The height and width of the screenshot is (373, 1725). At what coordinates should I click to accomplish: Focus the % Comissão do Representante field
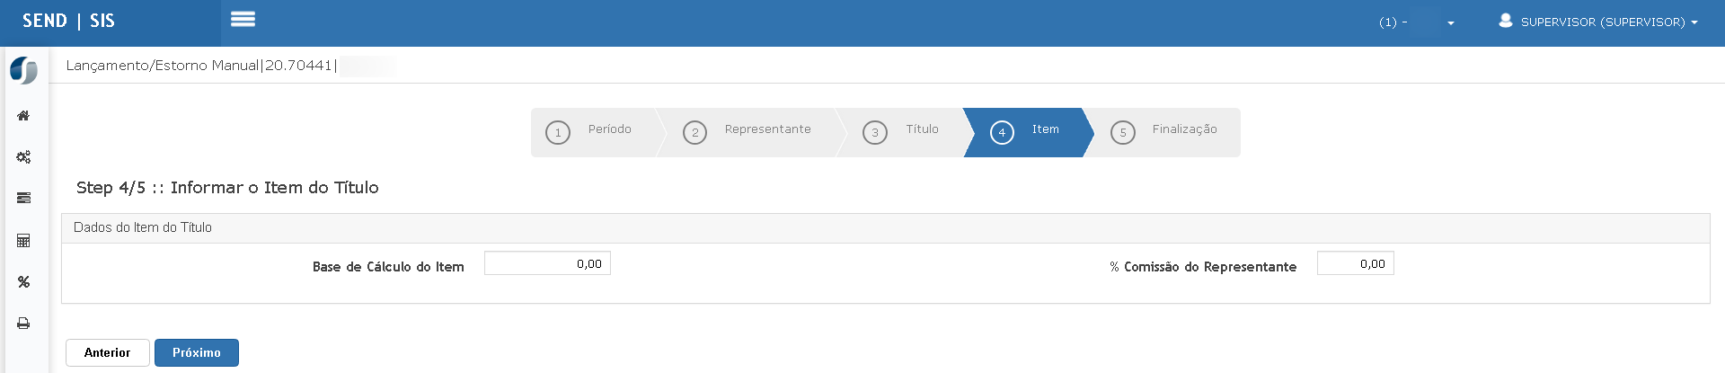point(1355,263)
